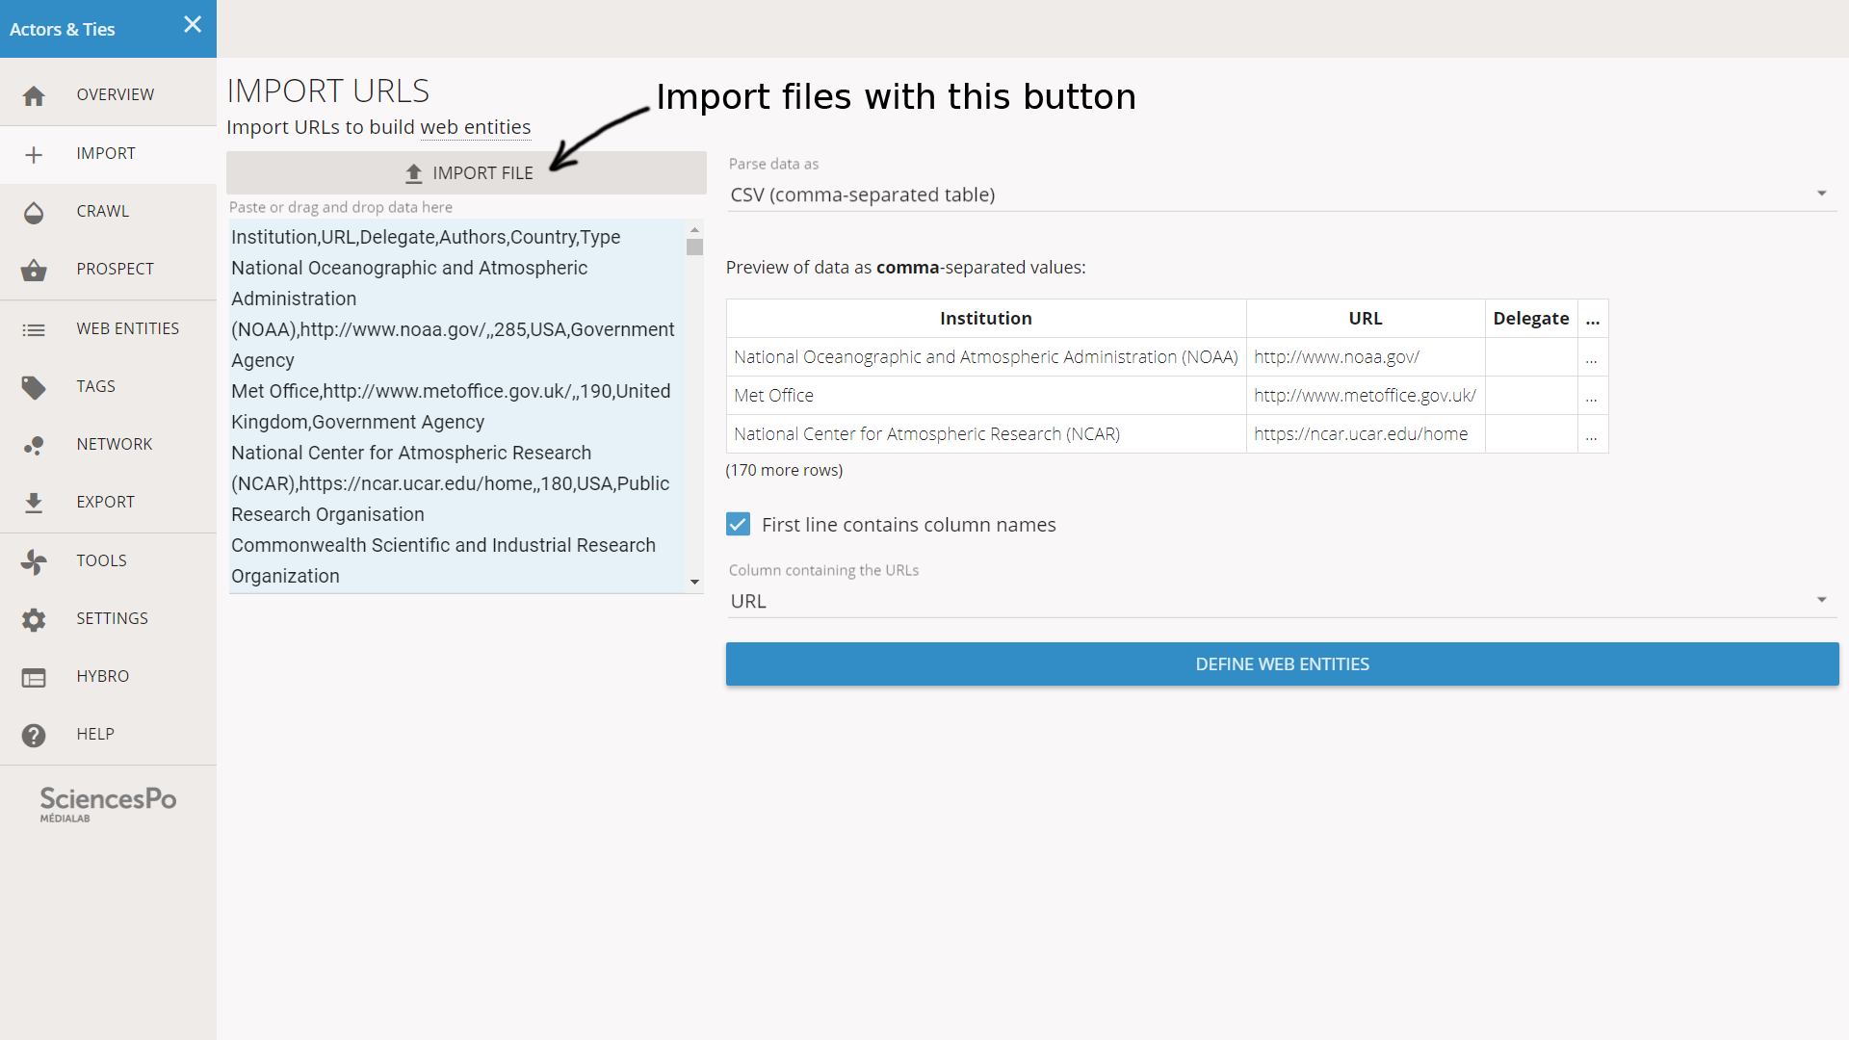The height and width of the screenshot is (1040, 1849).
Task: Uncheck First line contains column names
Action: (738, 525)
